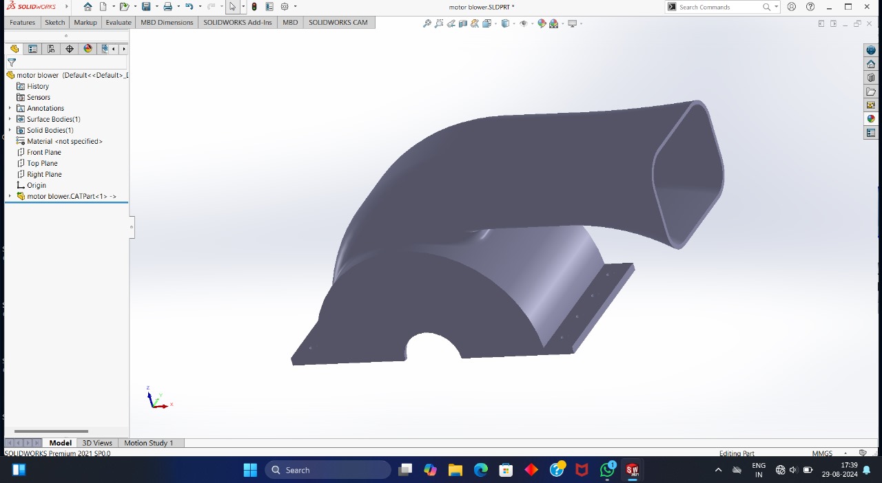This screenshot has width=882, height=483.
Task: Click the Zoom to Area icon
Action: click(439, 23)
